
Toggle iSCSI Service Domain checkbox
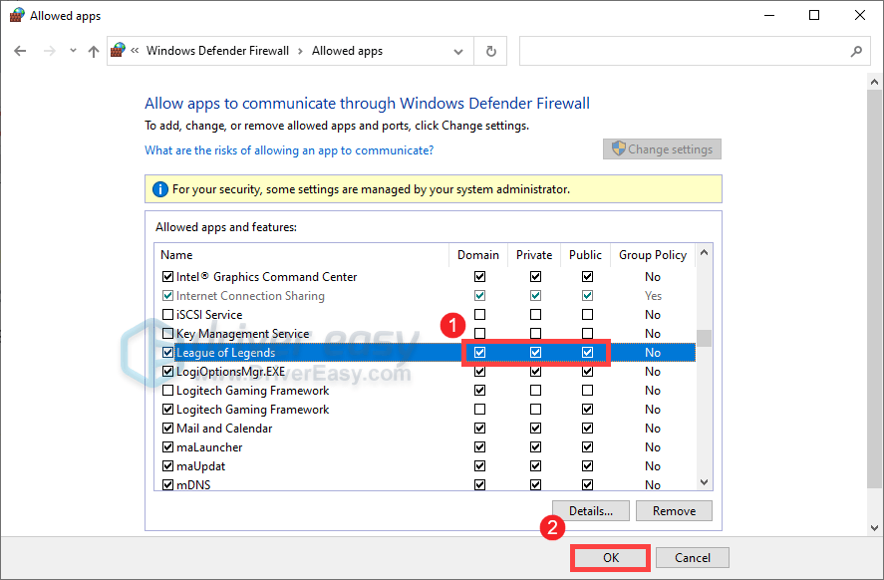coord(479,315)
